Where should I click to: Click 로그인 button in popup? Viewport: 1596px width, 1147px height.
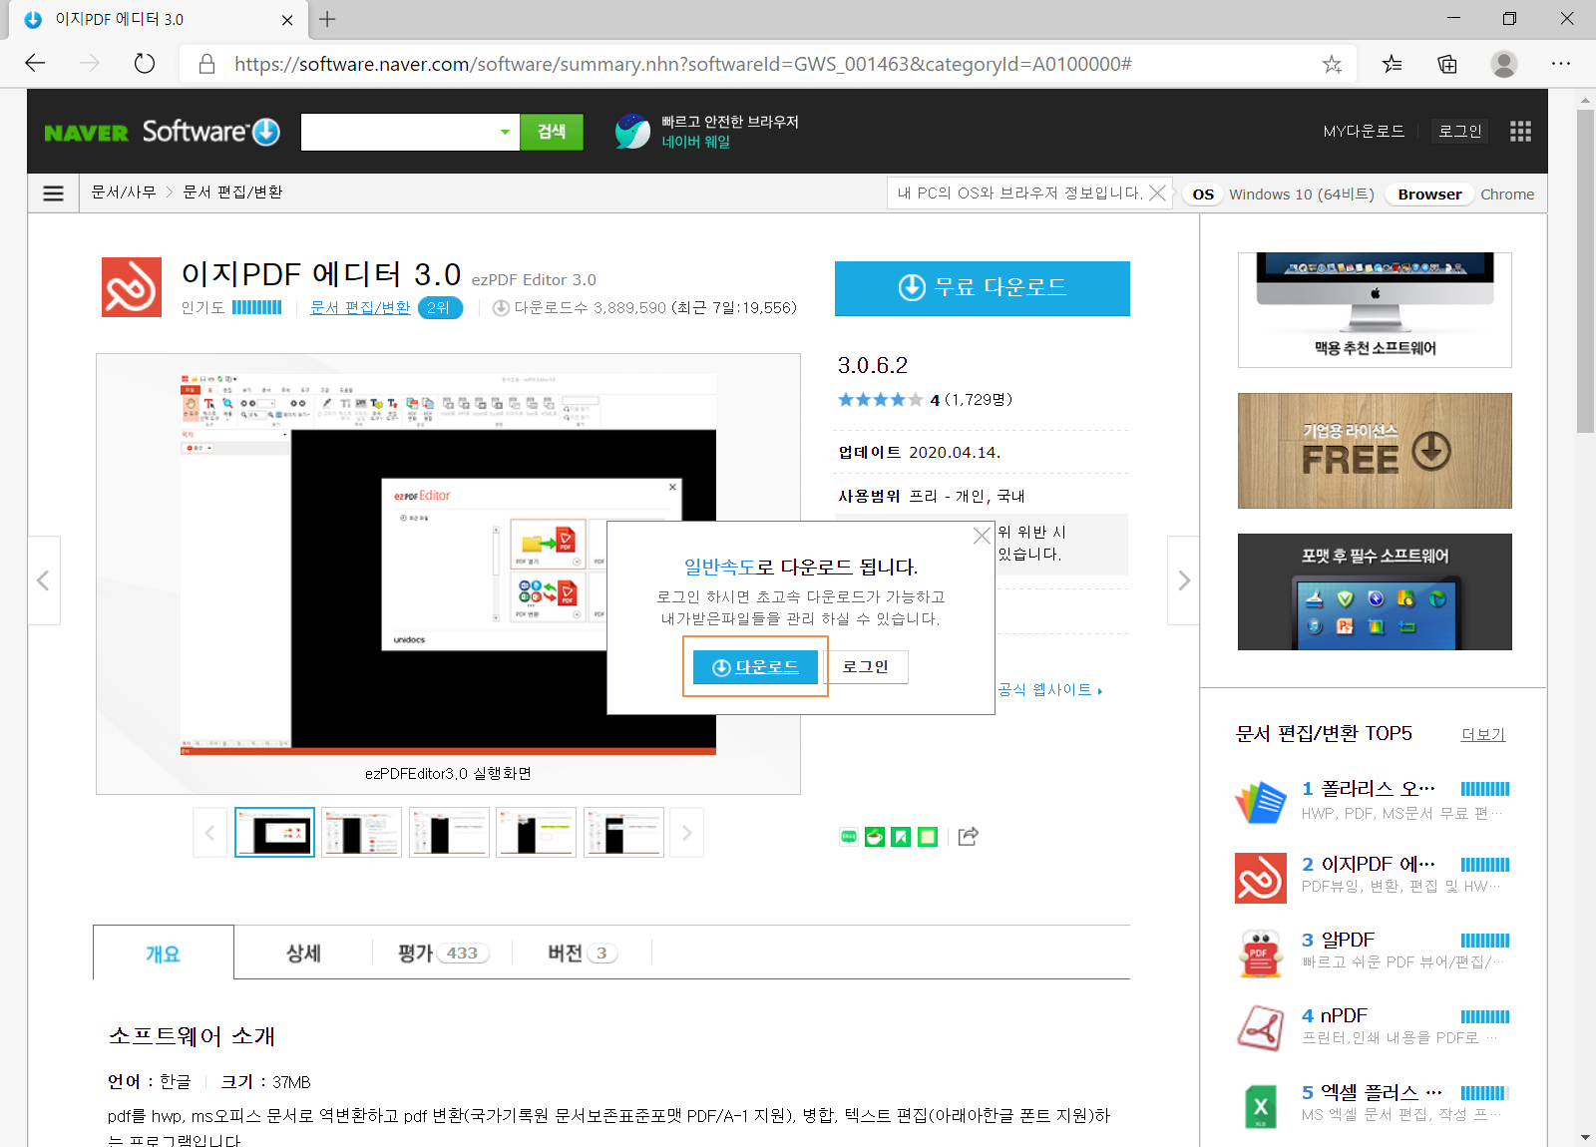coord(865,666)
